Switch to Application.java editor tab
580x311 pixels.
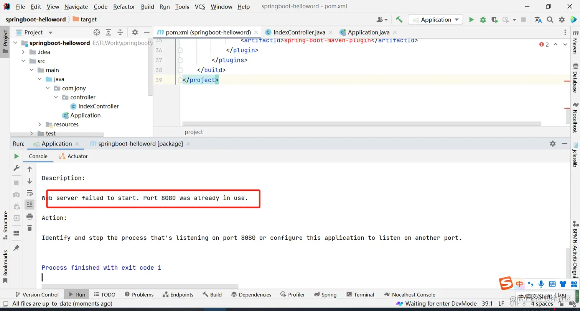click(368, 33)
